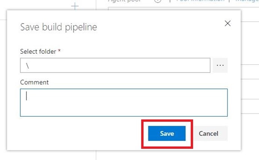
Task: Click the plus icon behind the dialog
Action: (75, 6)
